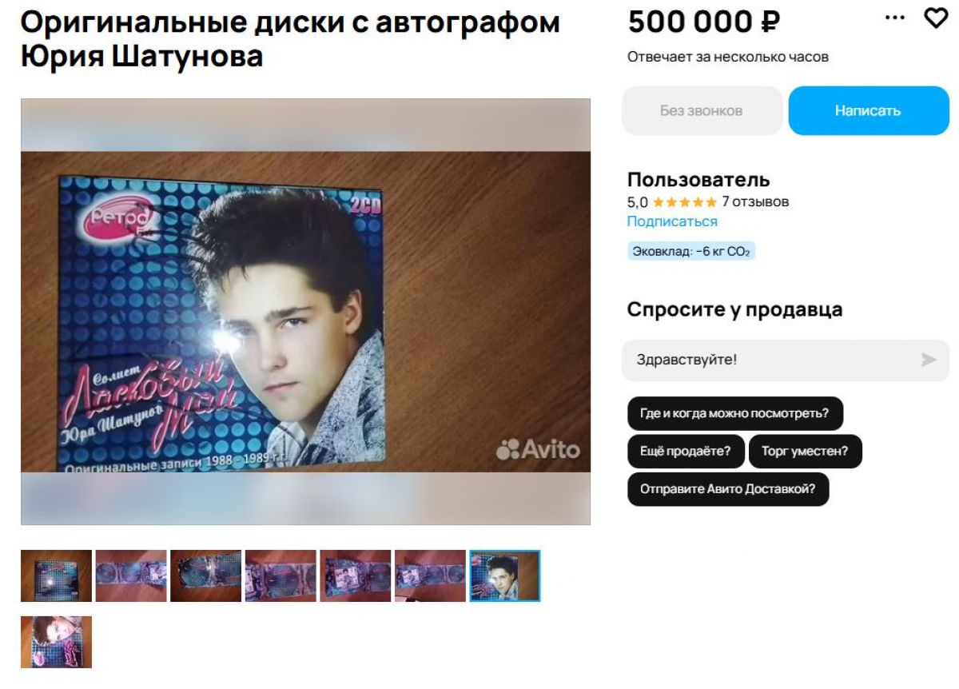Viewport: 959px width, 689px height.
Task: Select the fourth photo thumbnail
Action: (281, 575)
